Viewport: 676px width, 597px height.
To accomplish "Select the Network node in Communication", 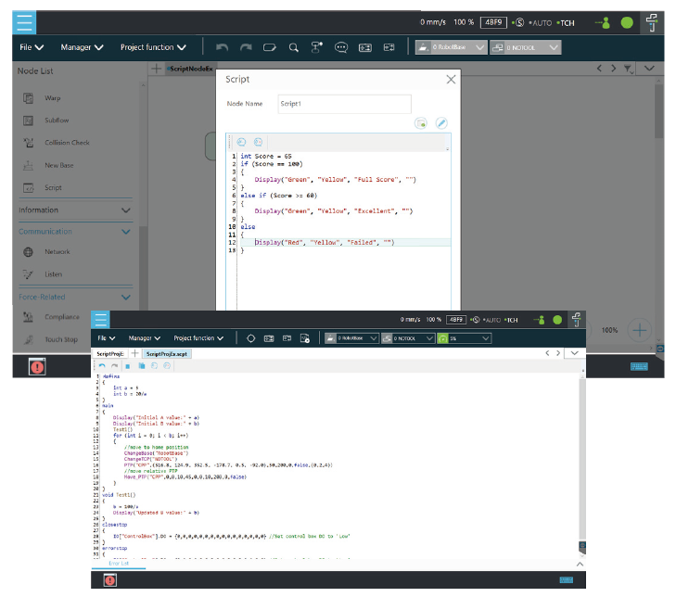I will pyautogui.click(x=57, y=251).
